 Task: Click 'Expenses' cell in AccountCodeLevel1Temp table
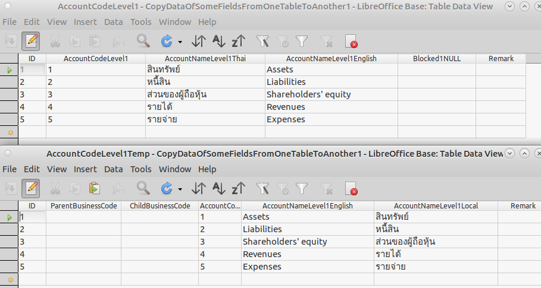tap(308, 267)
